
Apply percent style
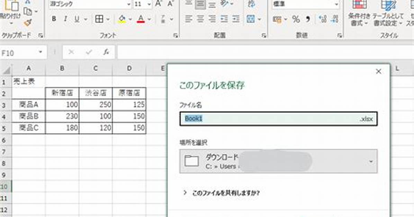tap(296, 19)
